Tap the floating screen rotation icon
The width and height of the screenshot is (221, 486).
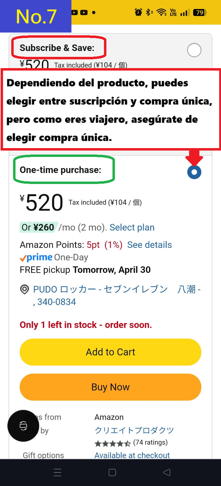click(x=23, y=425)
